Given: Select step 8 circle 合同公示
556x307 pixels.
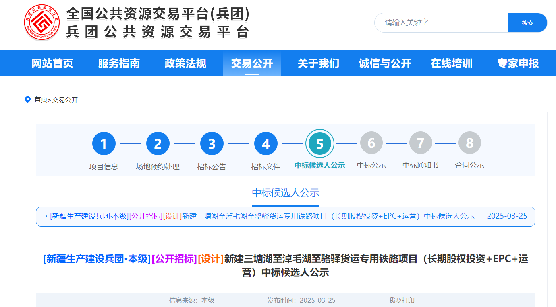Looking at the screenshot, I should [470, 143].
